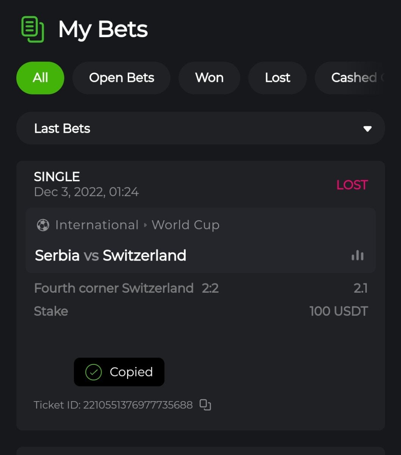The image size is (401, 455).
Task: Click the My Bets page title
Action: coord(103,30)
